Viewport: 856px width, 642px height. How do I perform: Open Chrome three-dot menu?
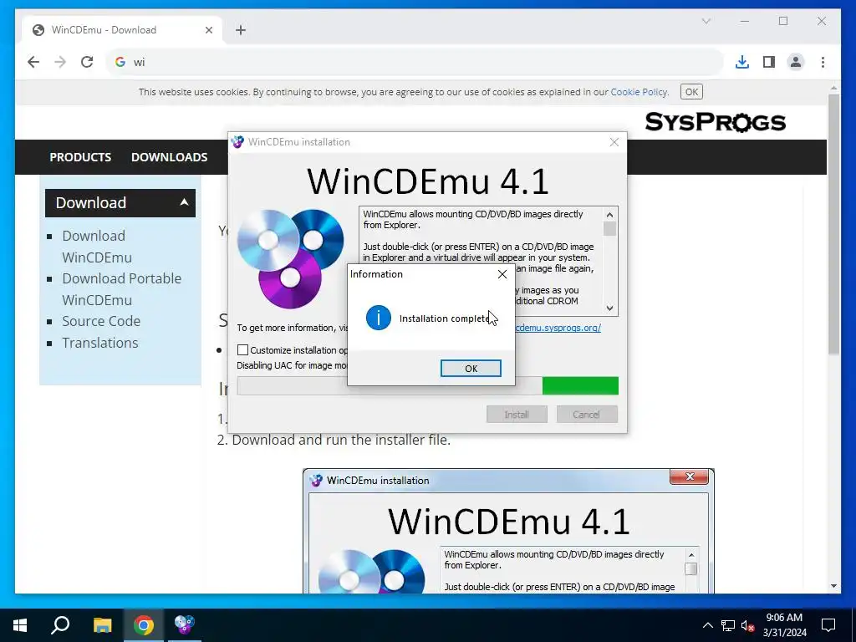pyautogui.click(x=823, y=62)
